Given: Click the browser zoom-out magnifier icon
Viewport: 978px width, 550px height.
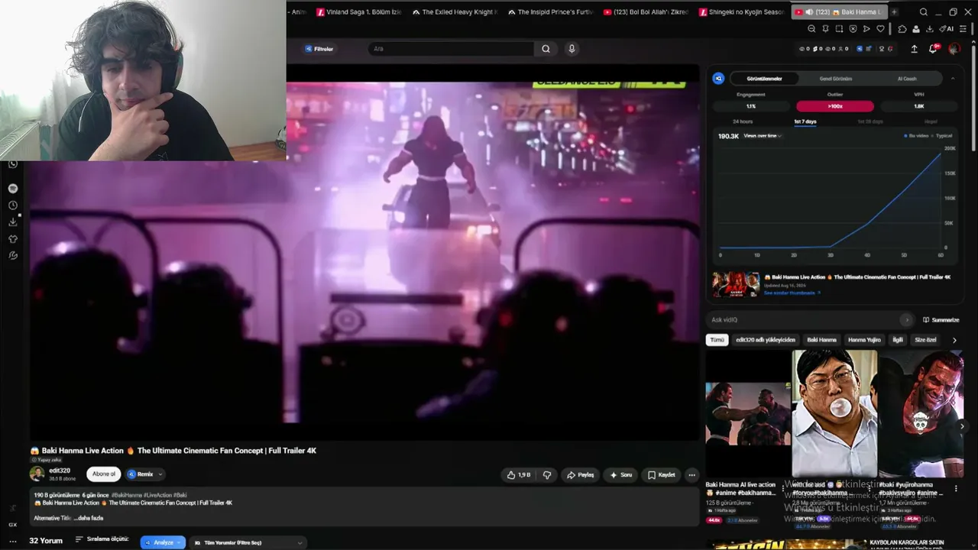Looking at the screenshot, I should point(811,29).
